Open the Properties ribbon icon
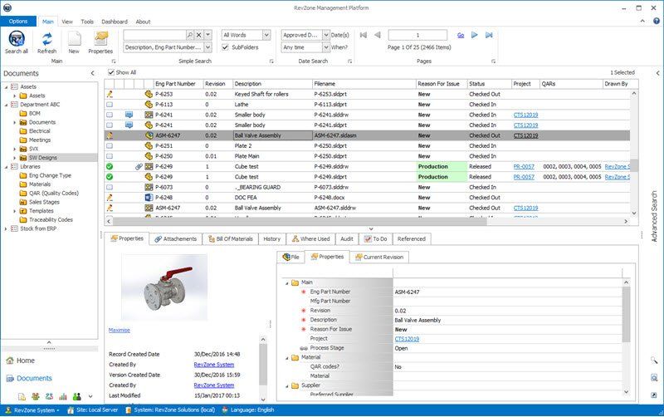This screenshot has height=417, width=664. pyautogui.click(x=100, y=38)
